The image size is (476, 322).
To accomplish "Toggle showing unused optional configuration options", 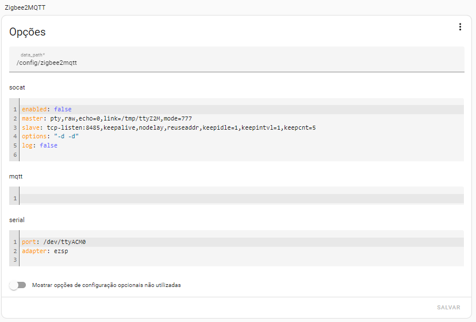I will (18, 285).
